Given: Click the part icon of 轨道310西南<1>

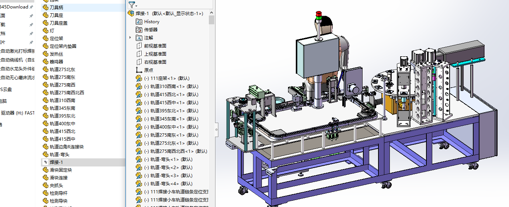Looking at the screenshot, I should 139,87.
